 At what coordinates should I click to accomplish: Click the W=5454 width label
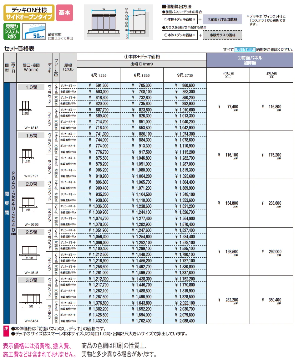point(31,321)
